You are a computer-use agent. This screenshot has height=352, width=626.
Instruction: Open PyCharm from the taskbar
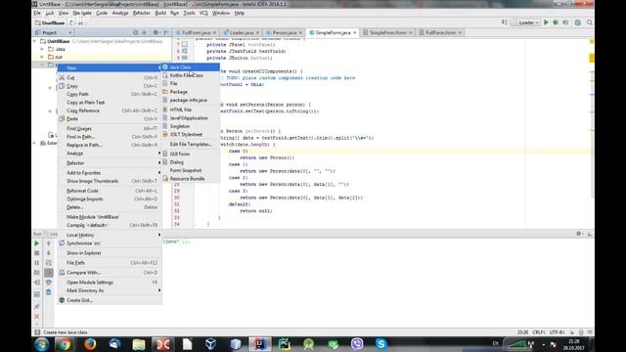point(285,344)
